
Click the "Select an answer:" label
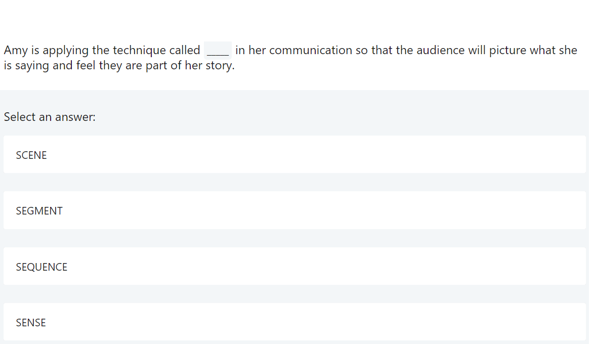50,117
